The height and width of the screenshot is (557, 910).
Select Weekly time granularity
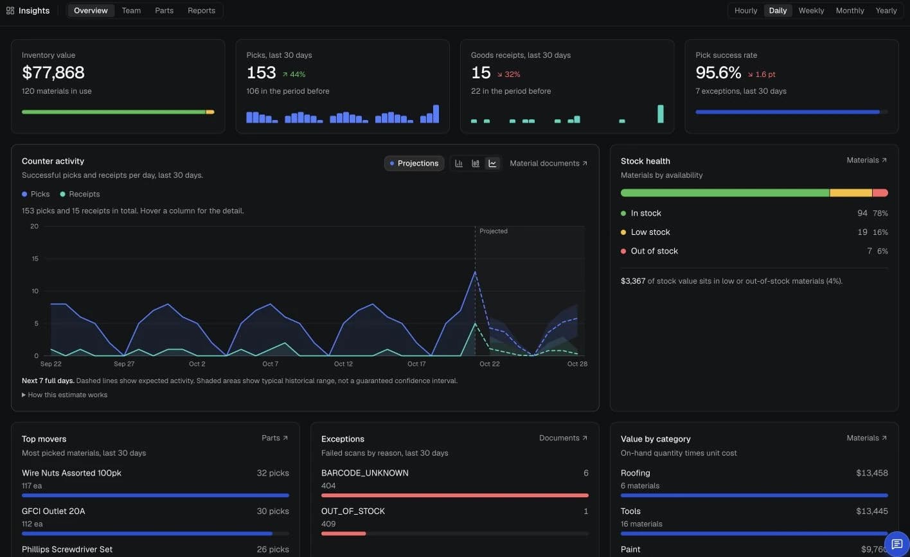pyautogui.click(x=811, y=11)
